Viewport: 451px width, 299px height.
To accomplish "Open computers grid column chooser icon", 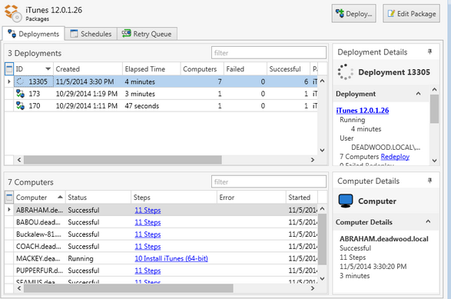I will tap(9, 198).
